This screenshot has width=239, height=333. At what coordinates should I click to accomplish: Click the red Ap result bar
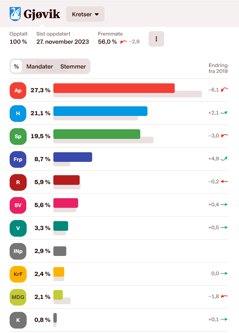click(x=114, y=88)
